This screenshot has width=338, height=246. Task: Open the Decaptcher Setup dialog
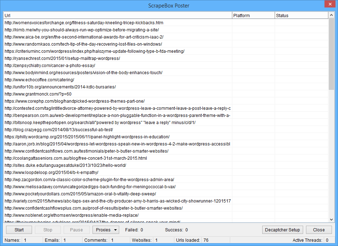282,230
